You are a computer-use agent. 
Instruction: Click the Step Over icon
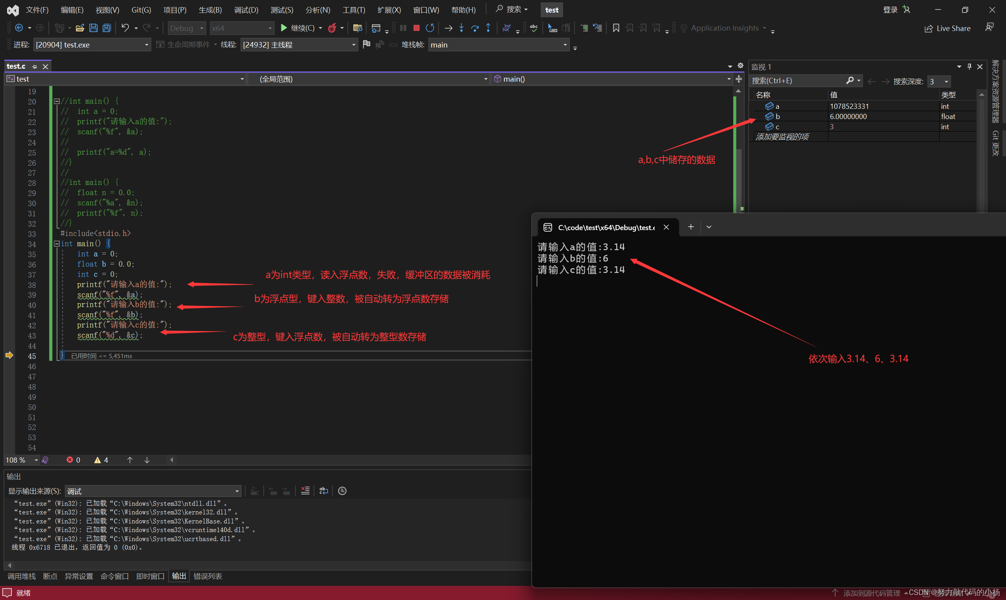475,28
